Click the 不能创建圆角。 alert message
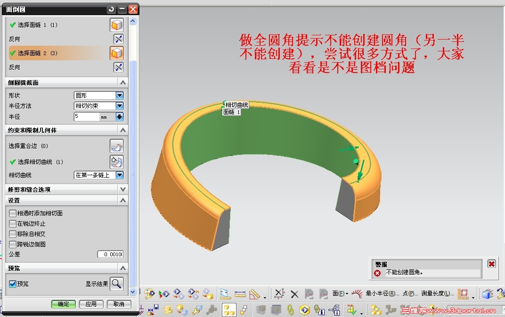 pyautogui.click(x=405, y=272)
